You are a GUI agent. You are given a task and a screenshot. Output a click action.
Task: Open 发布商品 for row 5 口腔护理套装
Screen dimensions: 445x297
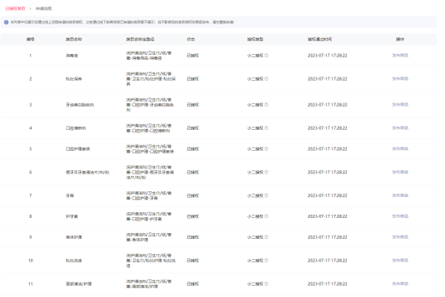point(400,149)
